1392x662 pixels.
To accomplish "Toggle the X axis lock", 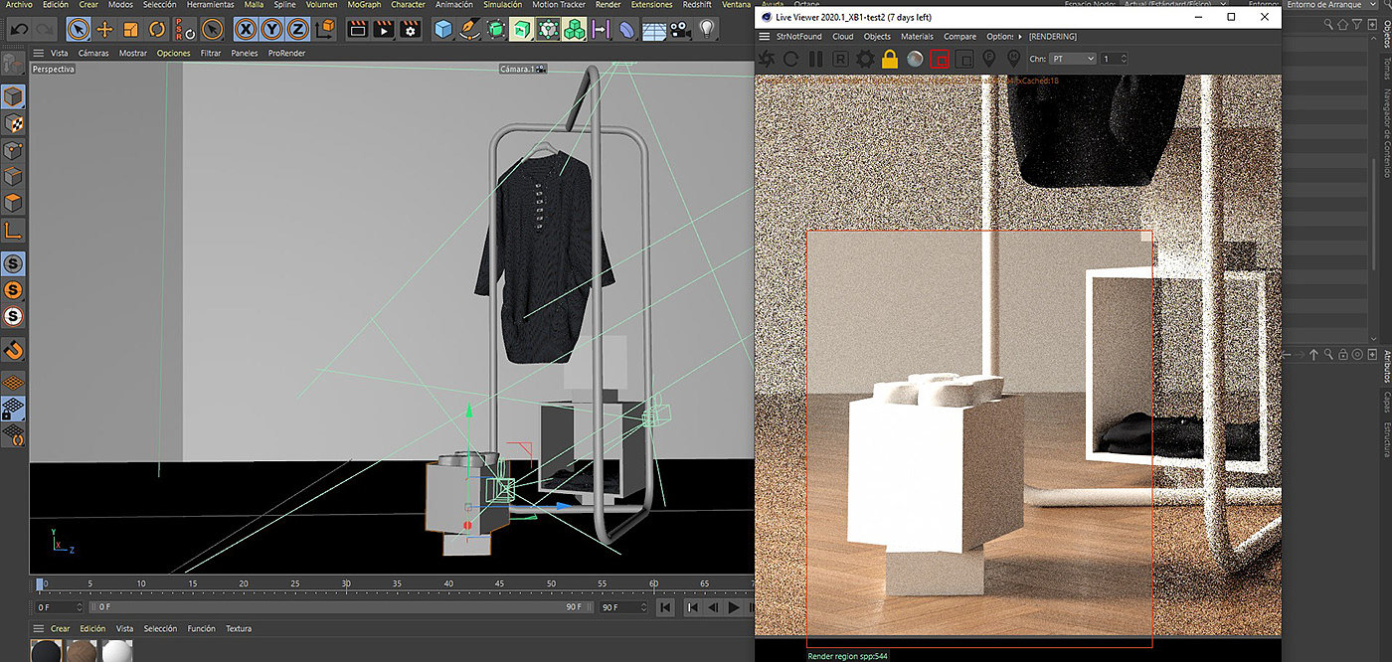I will [245, 30].
